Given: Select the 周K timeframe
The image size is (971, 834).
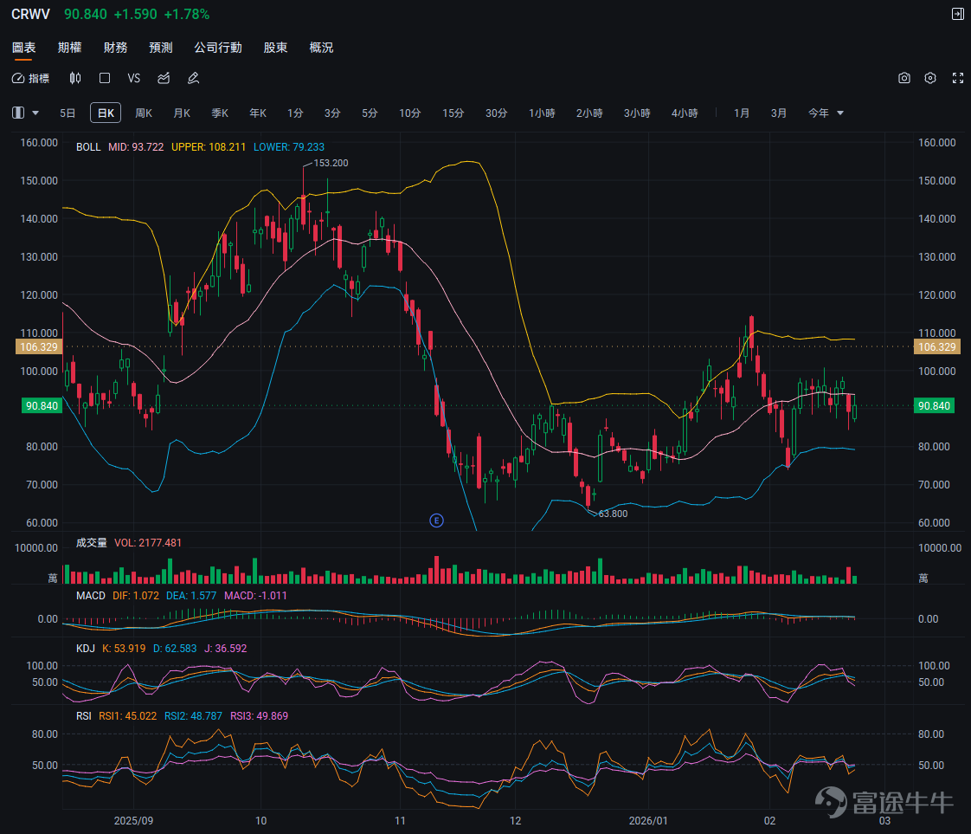Looking at the screenshot, I should coord(144,113).
